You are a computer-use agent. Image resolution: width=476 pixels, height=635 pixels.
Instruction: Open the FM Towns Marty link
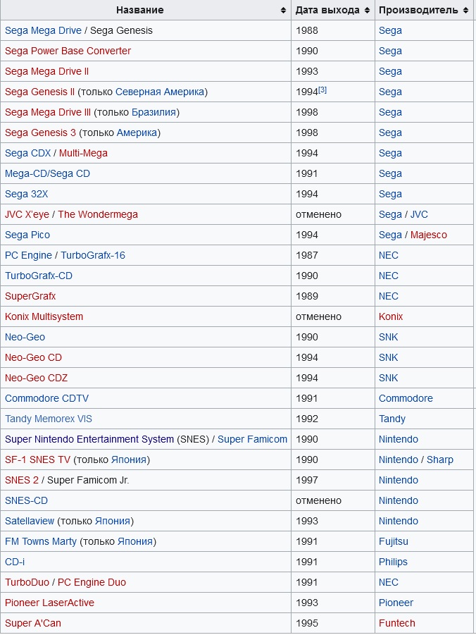pyautogui.click(x=40, y=541)
